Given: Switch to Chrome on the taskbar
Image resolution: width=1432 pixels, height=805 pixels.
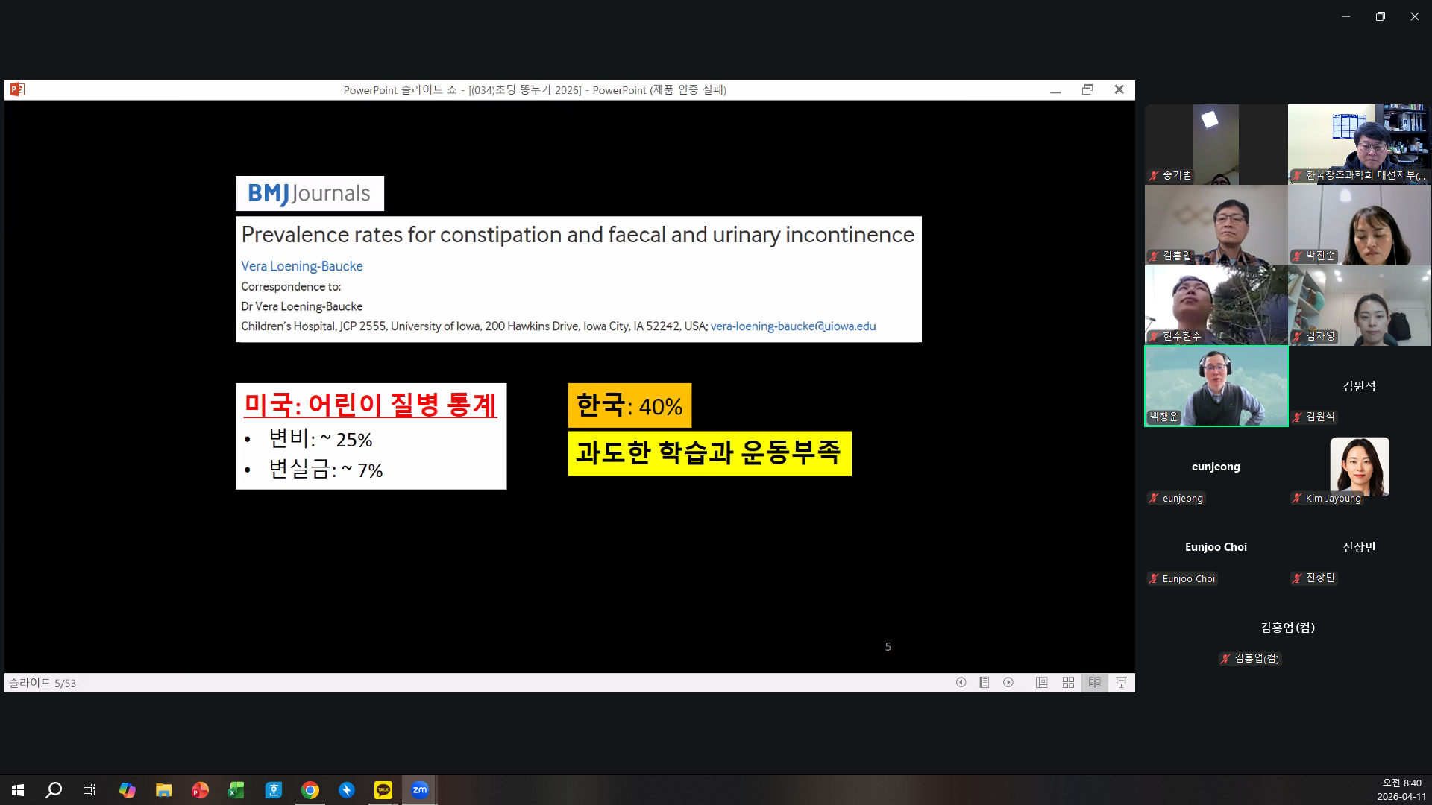Looking at the screenshot, I should click(x=310, y=790).
